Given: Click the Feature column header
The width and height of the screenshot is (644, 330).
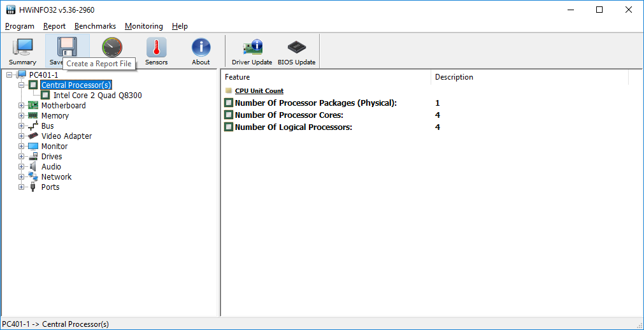Looking at the screenshot, I should coord(326,77).
